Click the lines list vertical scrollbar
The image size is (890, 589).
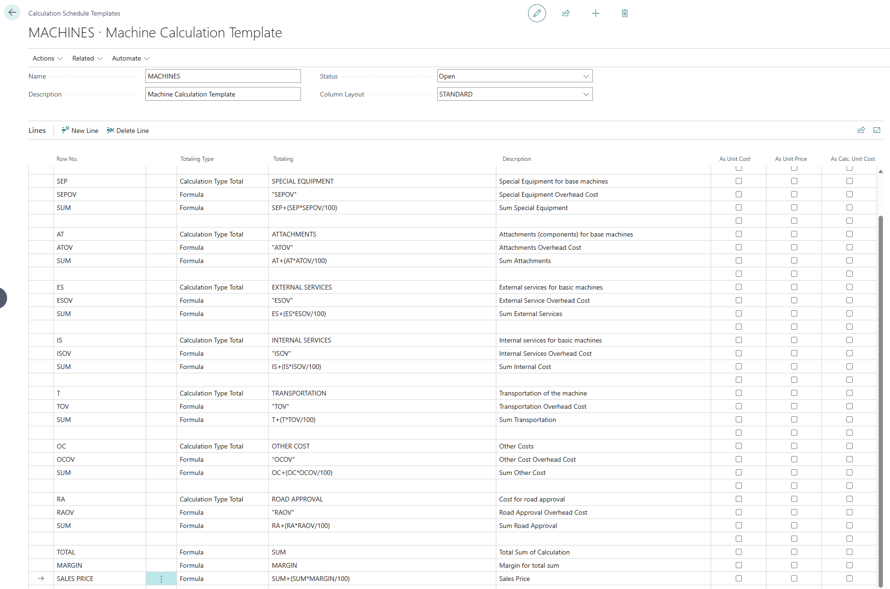(881, 378)
